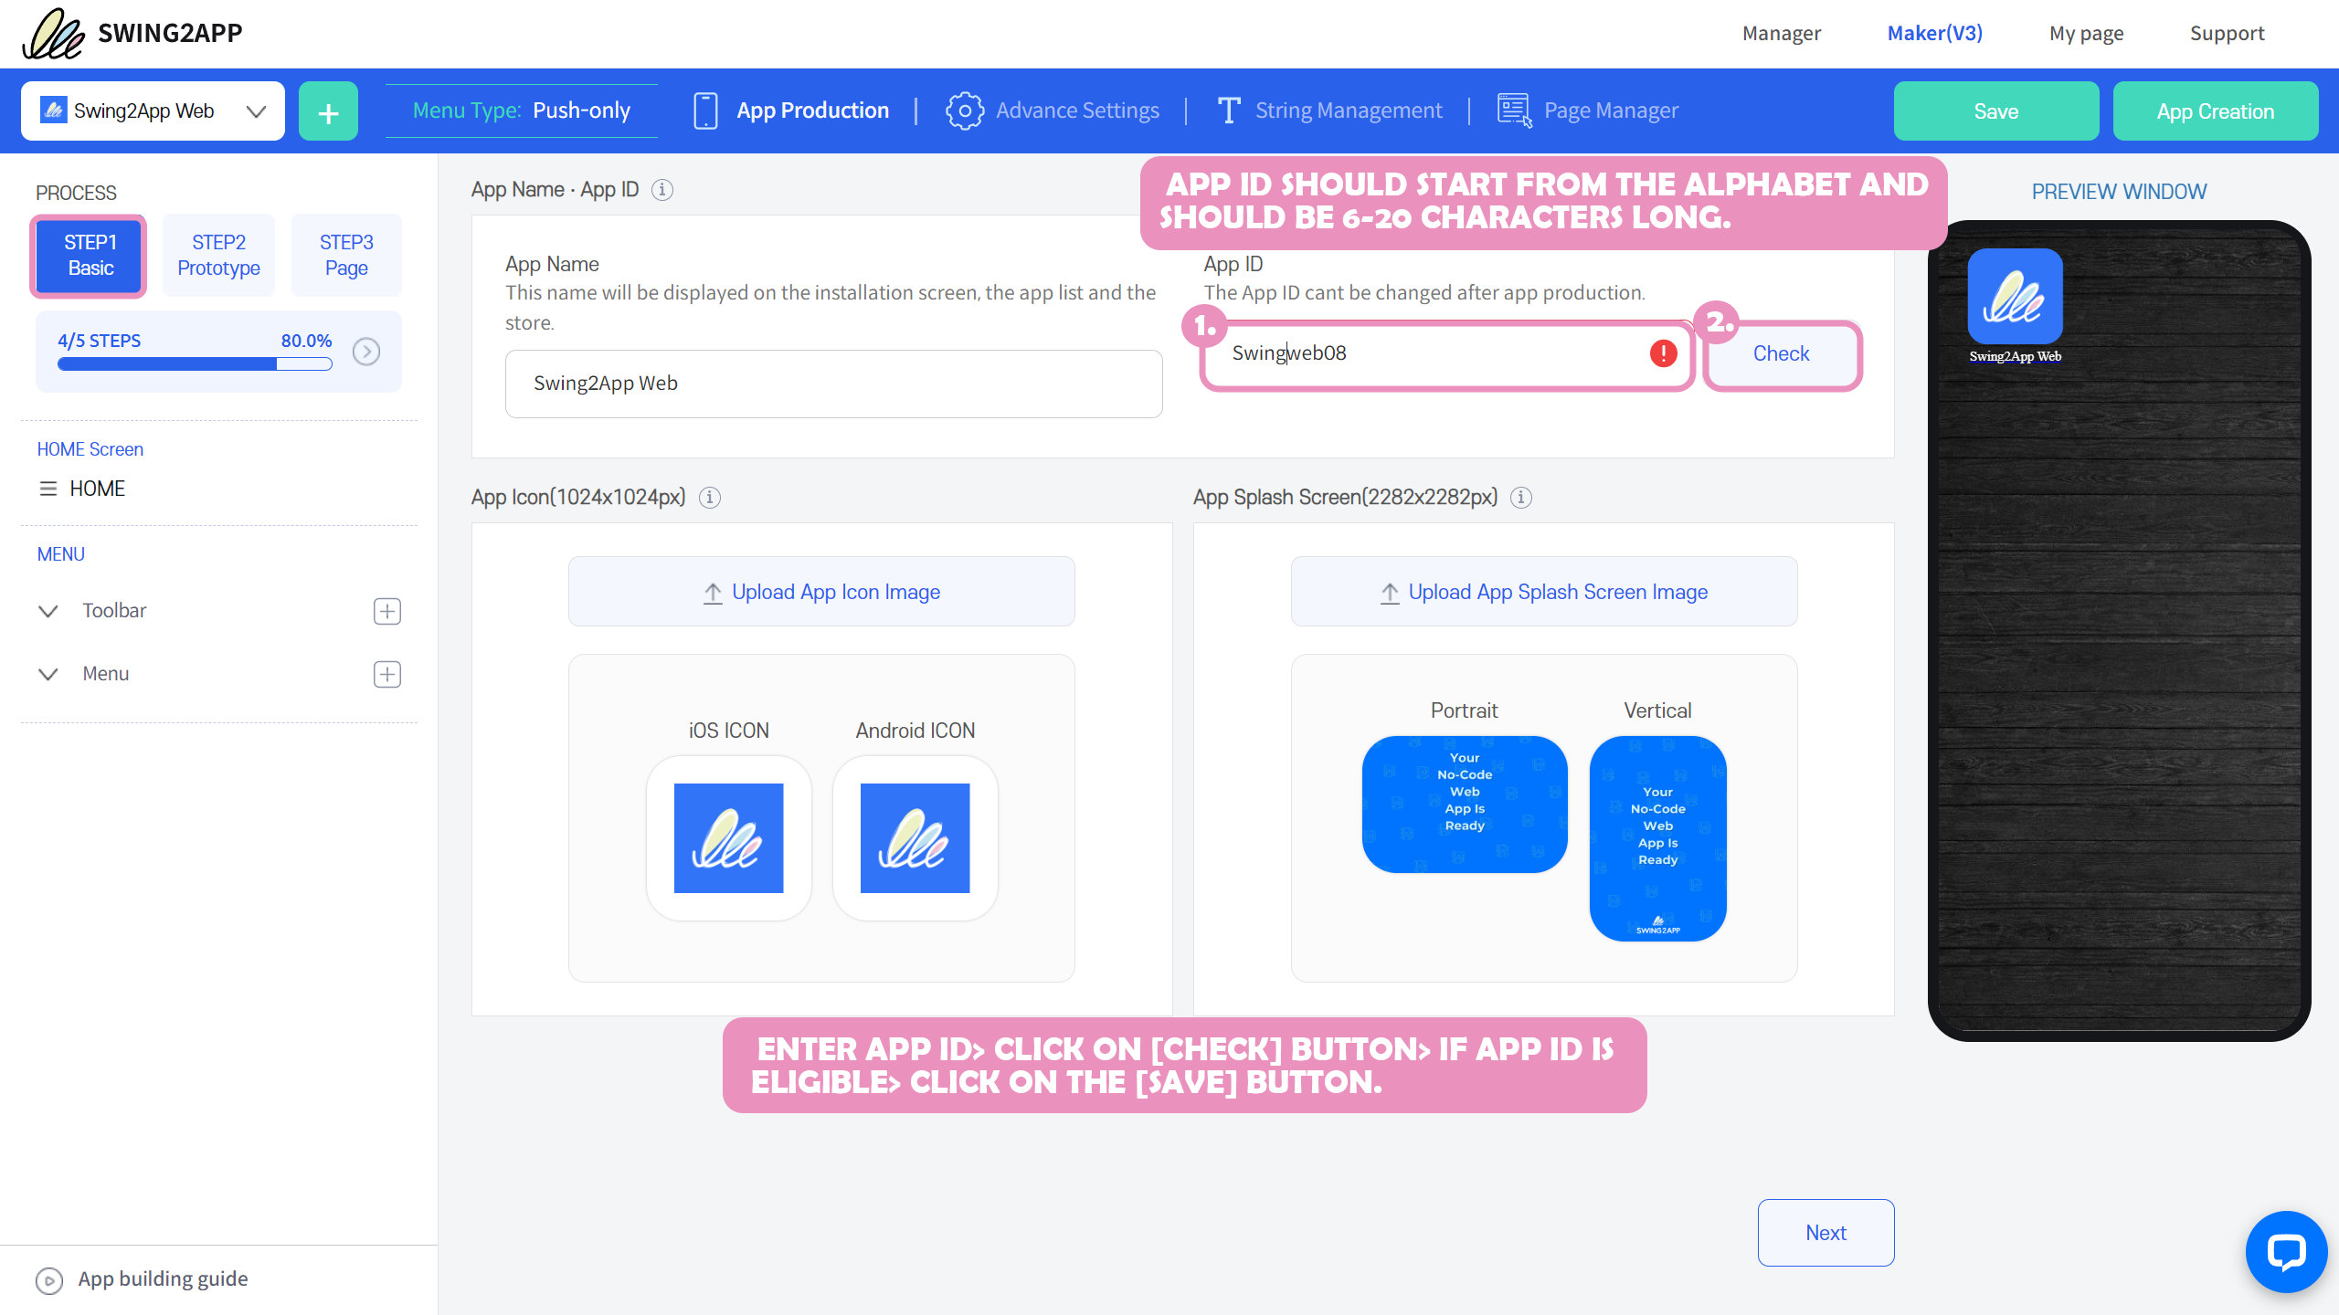Select the Portrait splash thumbnail
The height and width of the screenshot is (1315, 2339).
tap(1465, 805)
